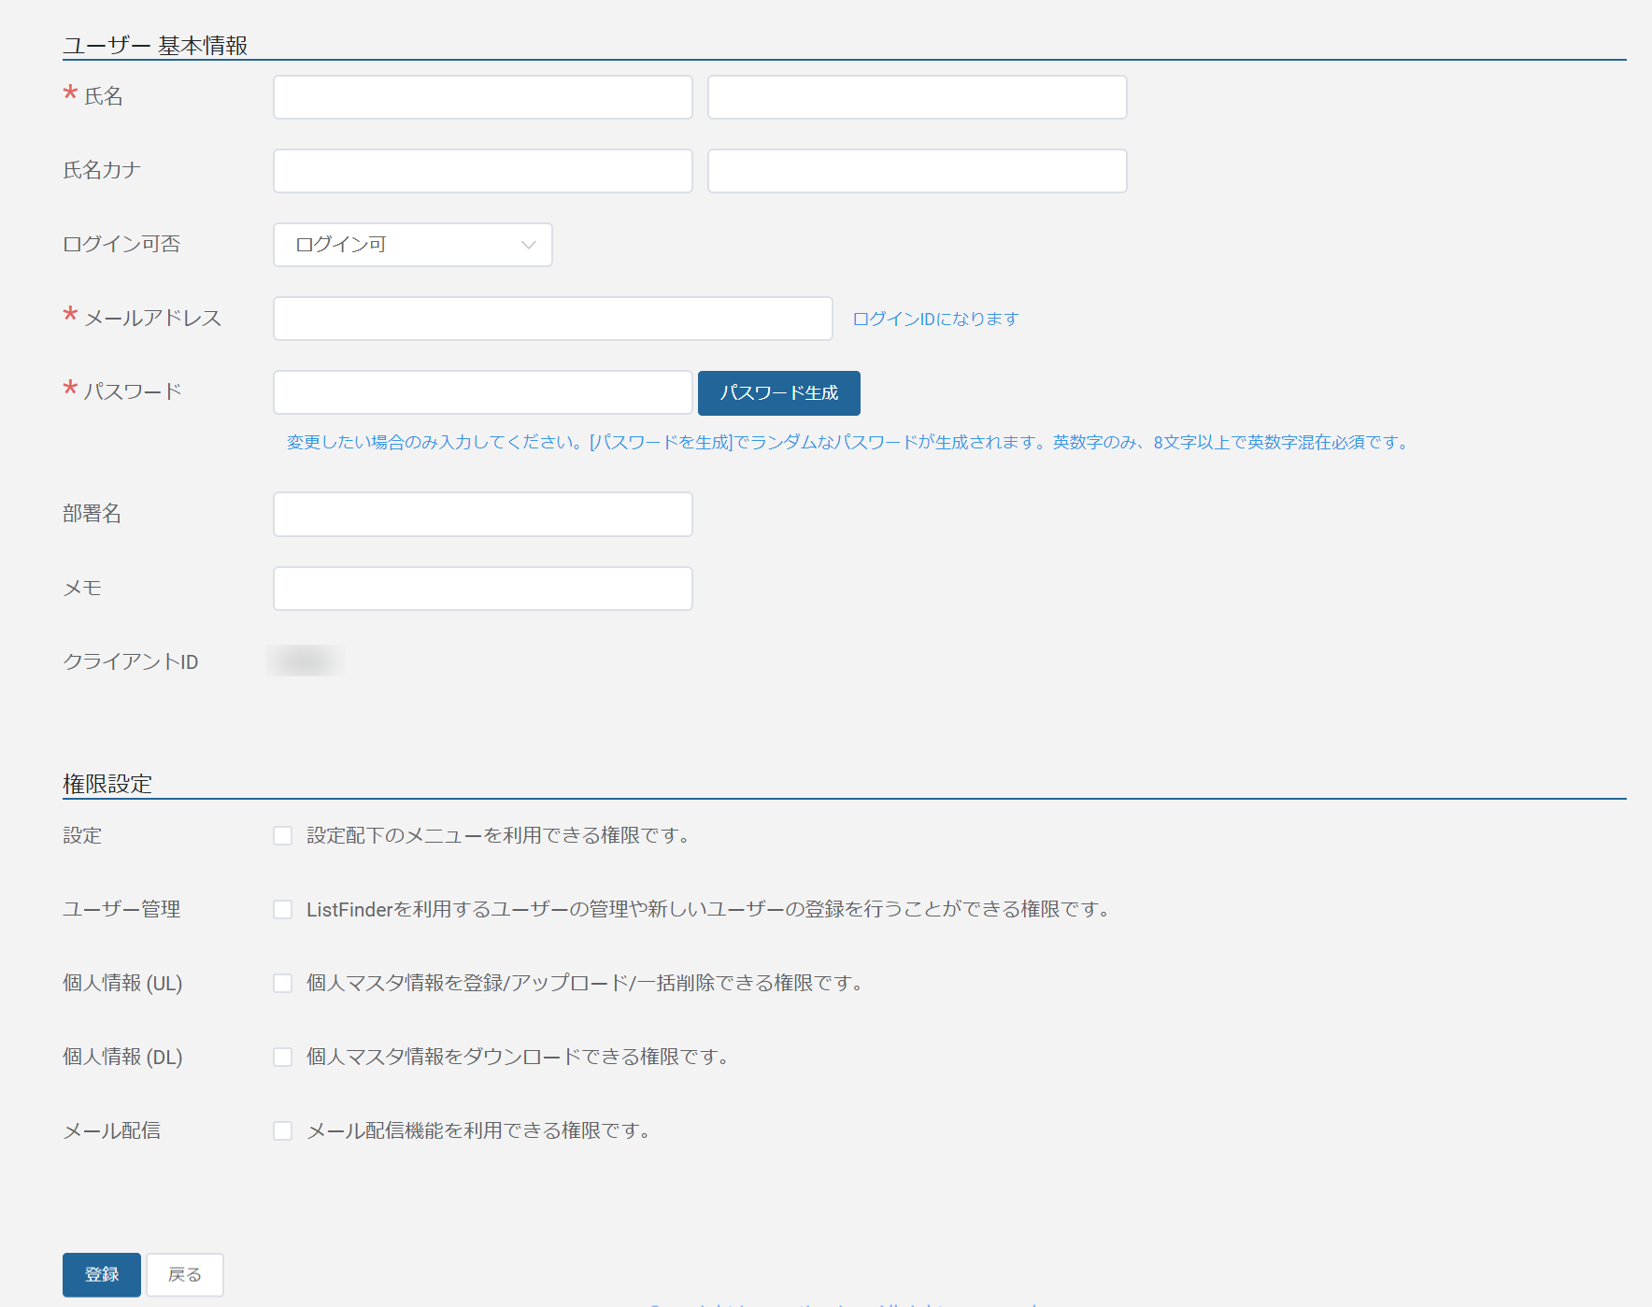Screen dimensions: 1652x1307
Task: Toggle the 個人情報 (DL) checkbox
Action: click(x=282, y=1057)
